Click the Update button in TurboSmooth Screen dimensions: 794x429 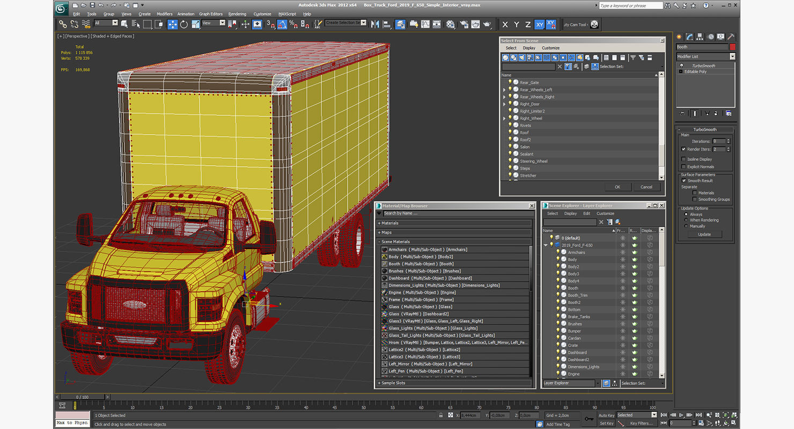[x=704, y=234]
